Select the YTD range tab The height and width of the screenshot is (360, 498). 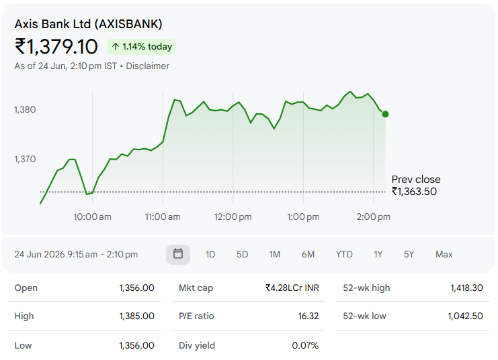click(x=344, y=255)
